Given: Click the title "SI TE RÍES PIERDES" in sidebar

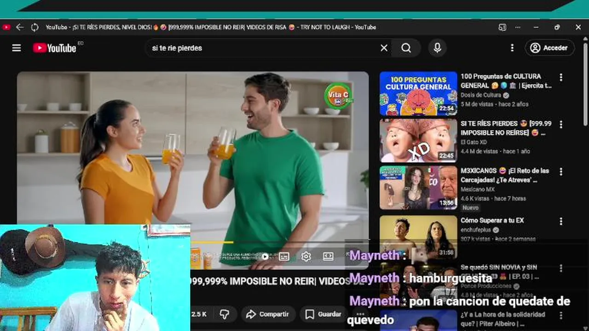Looking at the screenshot, I should 506,128.
